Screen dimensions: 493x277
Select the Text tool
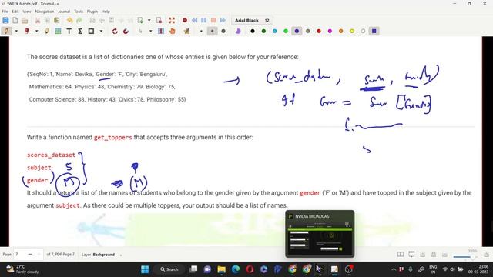[x=69, y=31]
